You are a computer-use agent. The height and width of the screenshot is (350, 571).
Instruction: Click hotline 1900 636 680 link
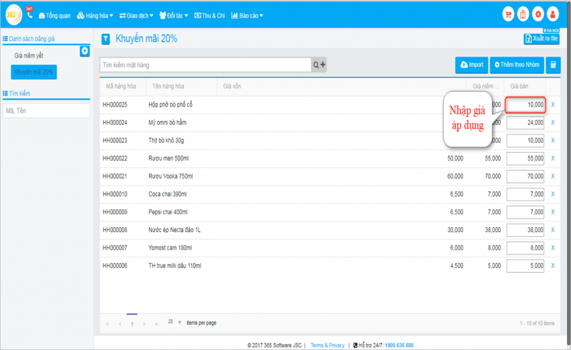pyautogui.click(x=399, y=346)
